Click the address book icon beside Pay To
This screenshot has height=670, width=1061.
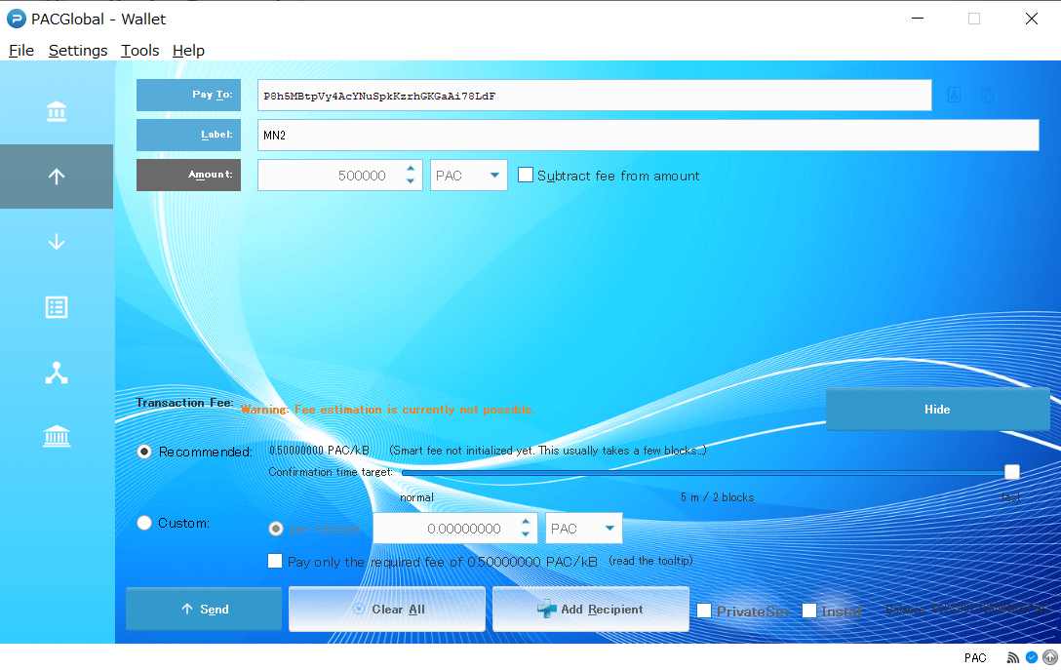(955, 95)
